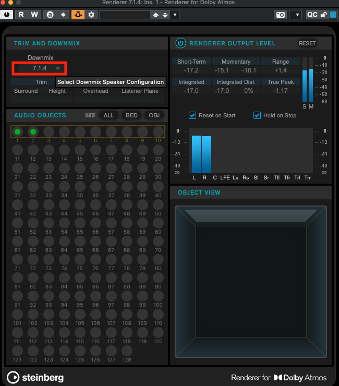Toggle the orange side-chain routing icon
Image resolution: width=339 pixels, height=386 pixels.
pos(78,15)
